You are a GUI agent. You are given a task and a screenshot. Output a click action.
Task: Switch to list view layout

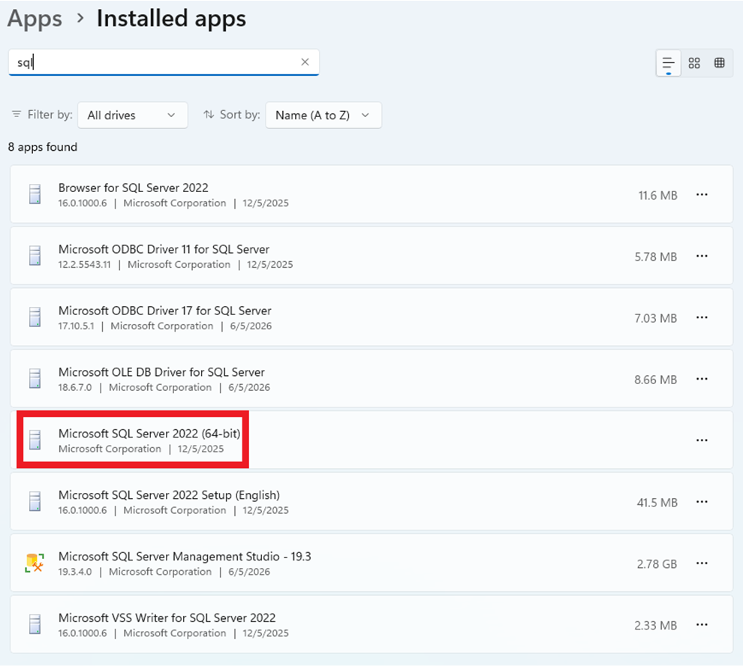(668, 63)
